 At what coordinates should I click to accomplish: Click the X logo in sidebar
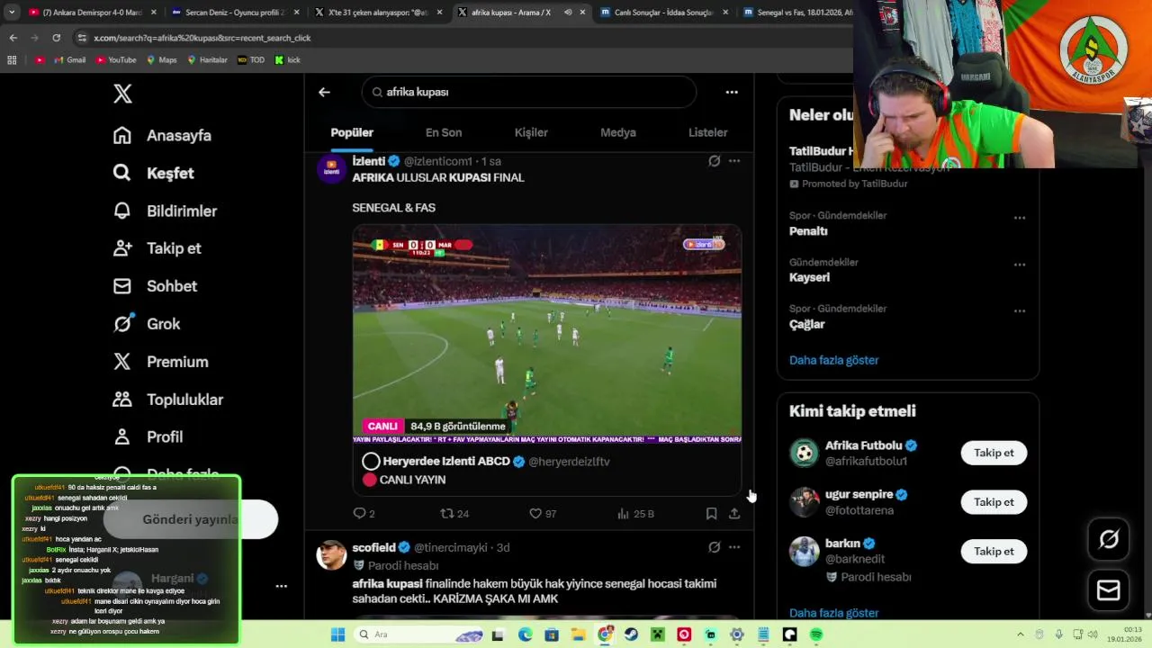[x=122, y=94]
